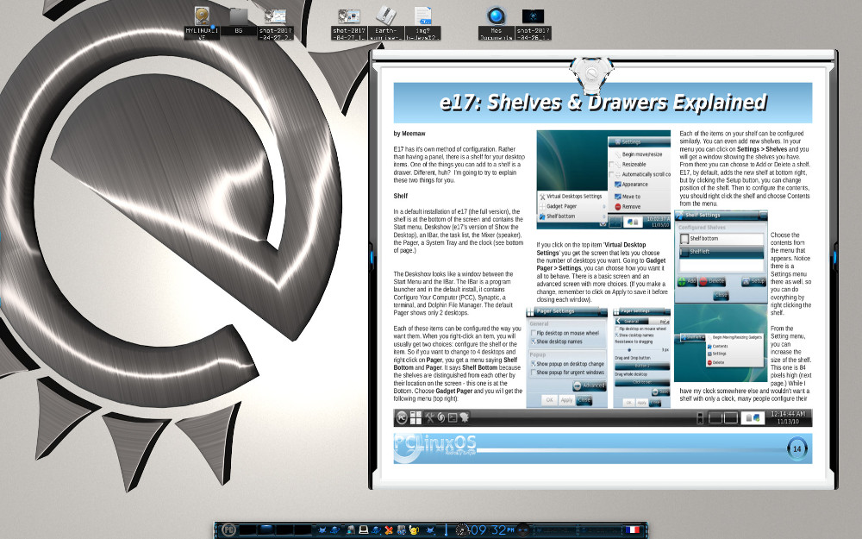
Task: Open the MYLINUXLIVE hard drive desktop icon
Action: pyautogui.click(x=202, y=23)
